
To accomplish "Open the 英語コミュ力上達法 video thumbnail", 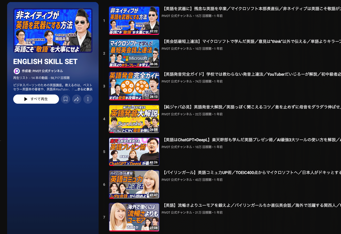I will 134,184.
